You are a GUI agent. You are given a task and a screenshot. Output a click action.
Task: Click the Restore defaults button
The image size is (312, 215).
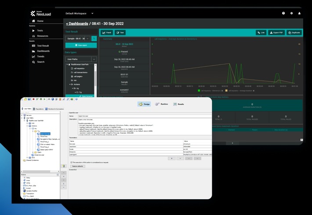(78, 166)
